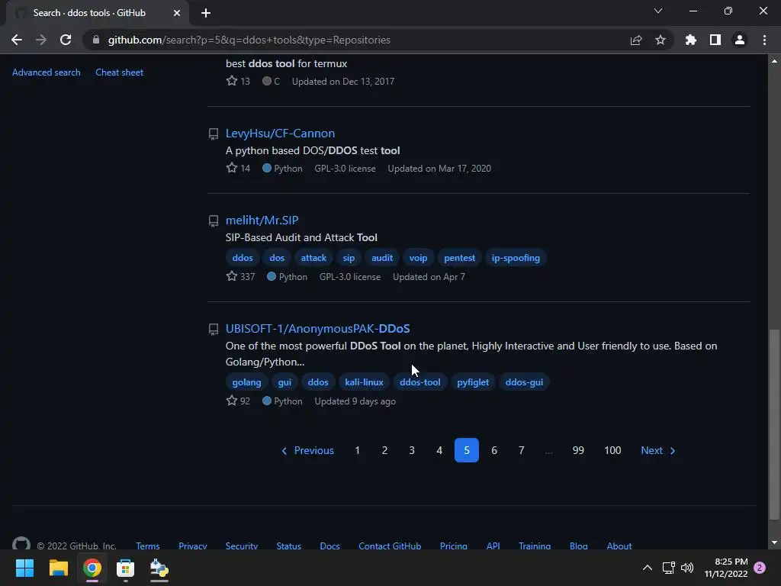Select the Search ddos tools GitHub tab

[x=90, y=13]
